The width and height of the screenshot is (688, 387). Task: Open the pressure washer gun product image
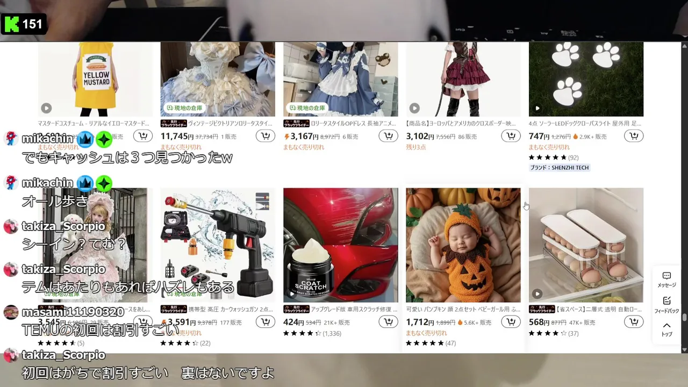point(218,245)
